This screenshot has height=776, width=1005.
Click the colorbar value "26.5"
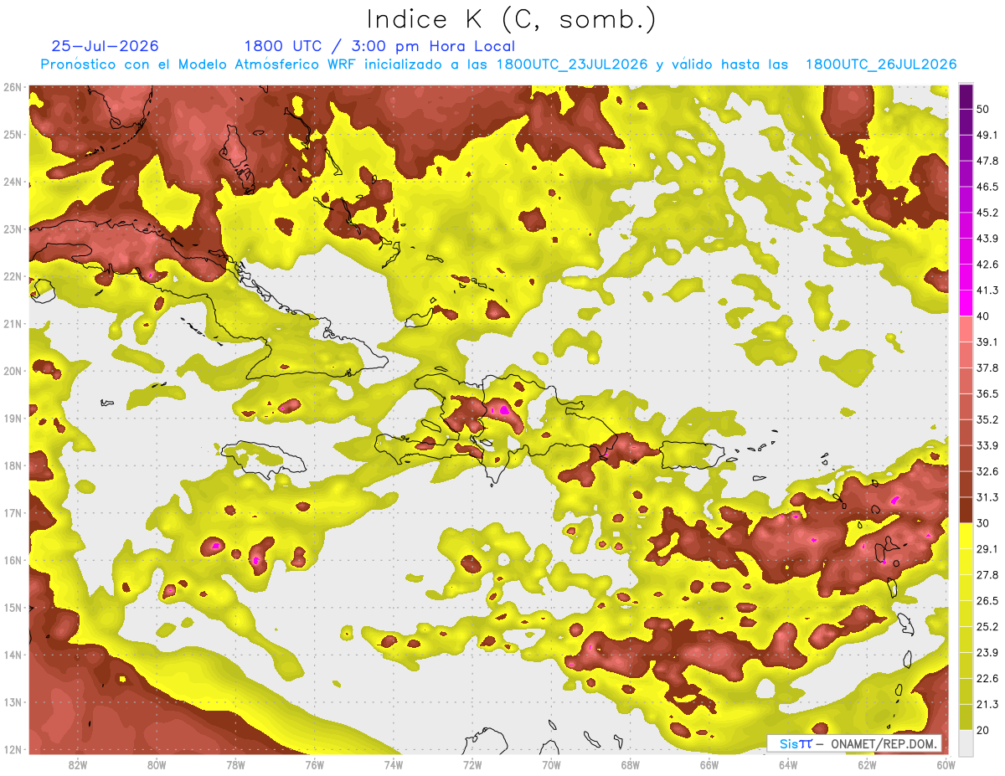coord(987,601)
